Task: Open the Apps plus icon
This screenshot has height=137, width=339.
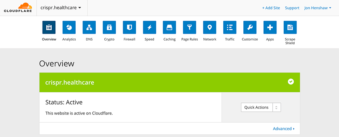Action: point(270,27)
